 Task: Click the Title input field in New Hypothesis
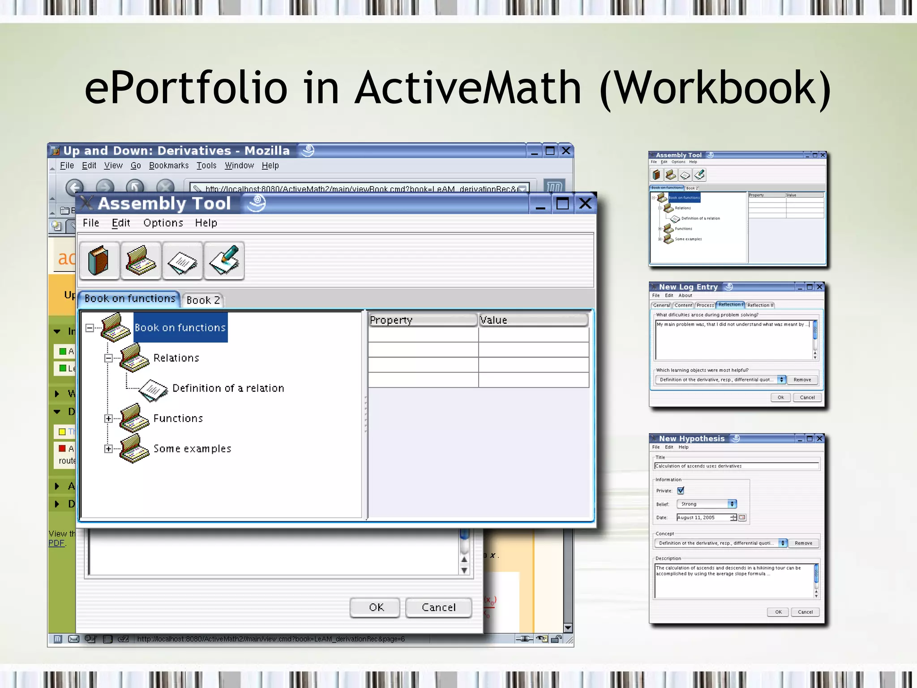coord(737,466)
